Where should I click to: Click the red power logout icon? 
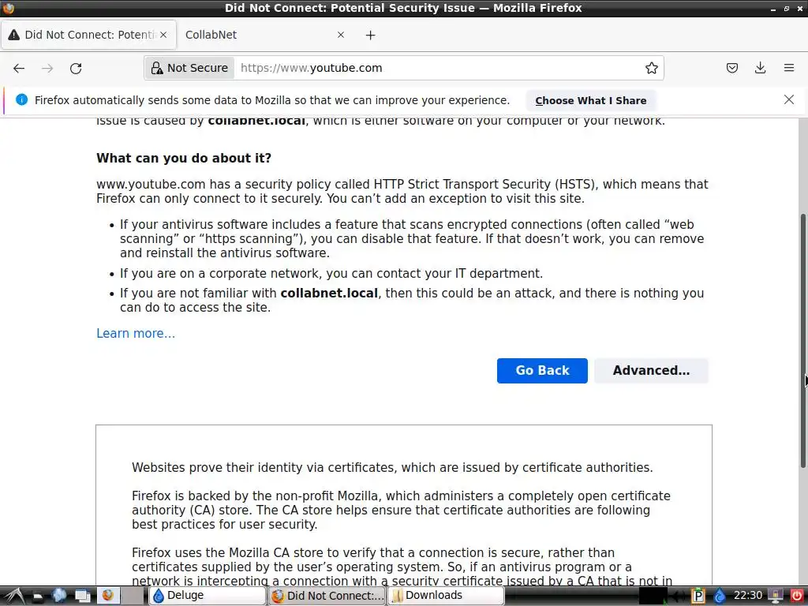[796, 597]
